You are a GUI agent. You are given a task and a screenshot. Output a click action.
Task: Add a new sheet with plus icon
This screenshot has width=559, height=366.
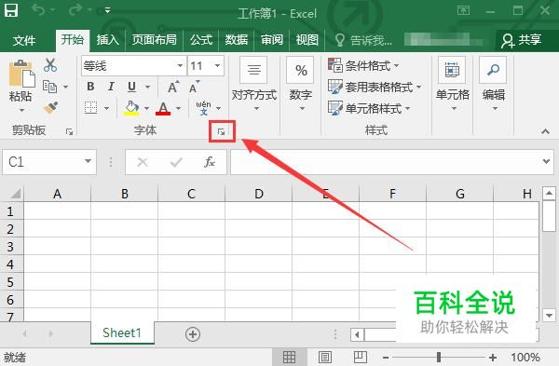[193, 334]
